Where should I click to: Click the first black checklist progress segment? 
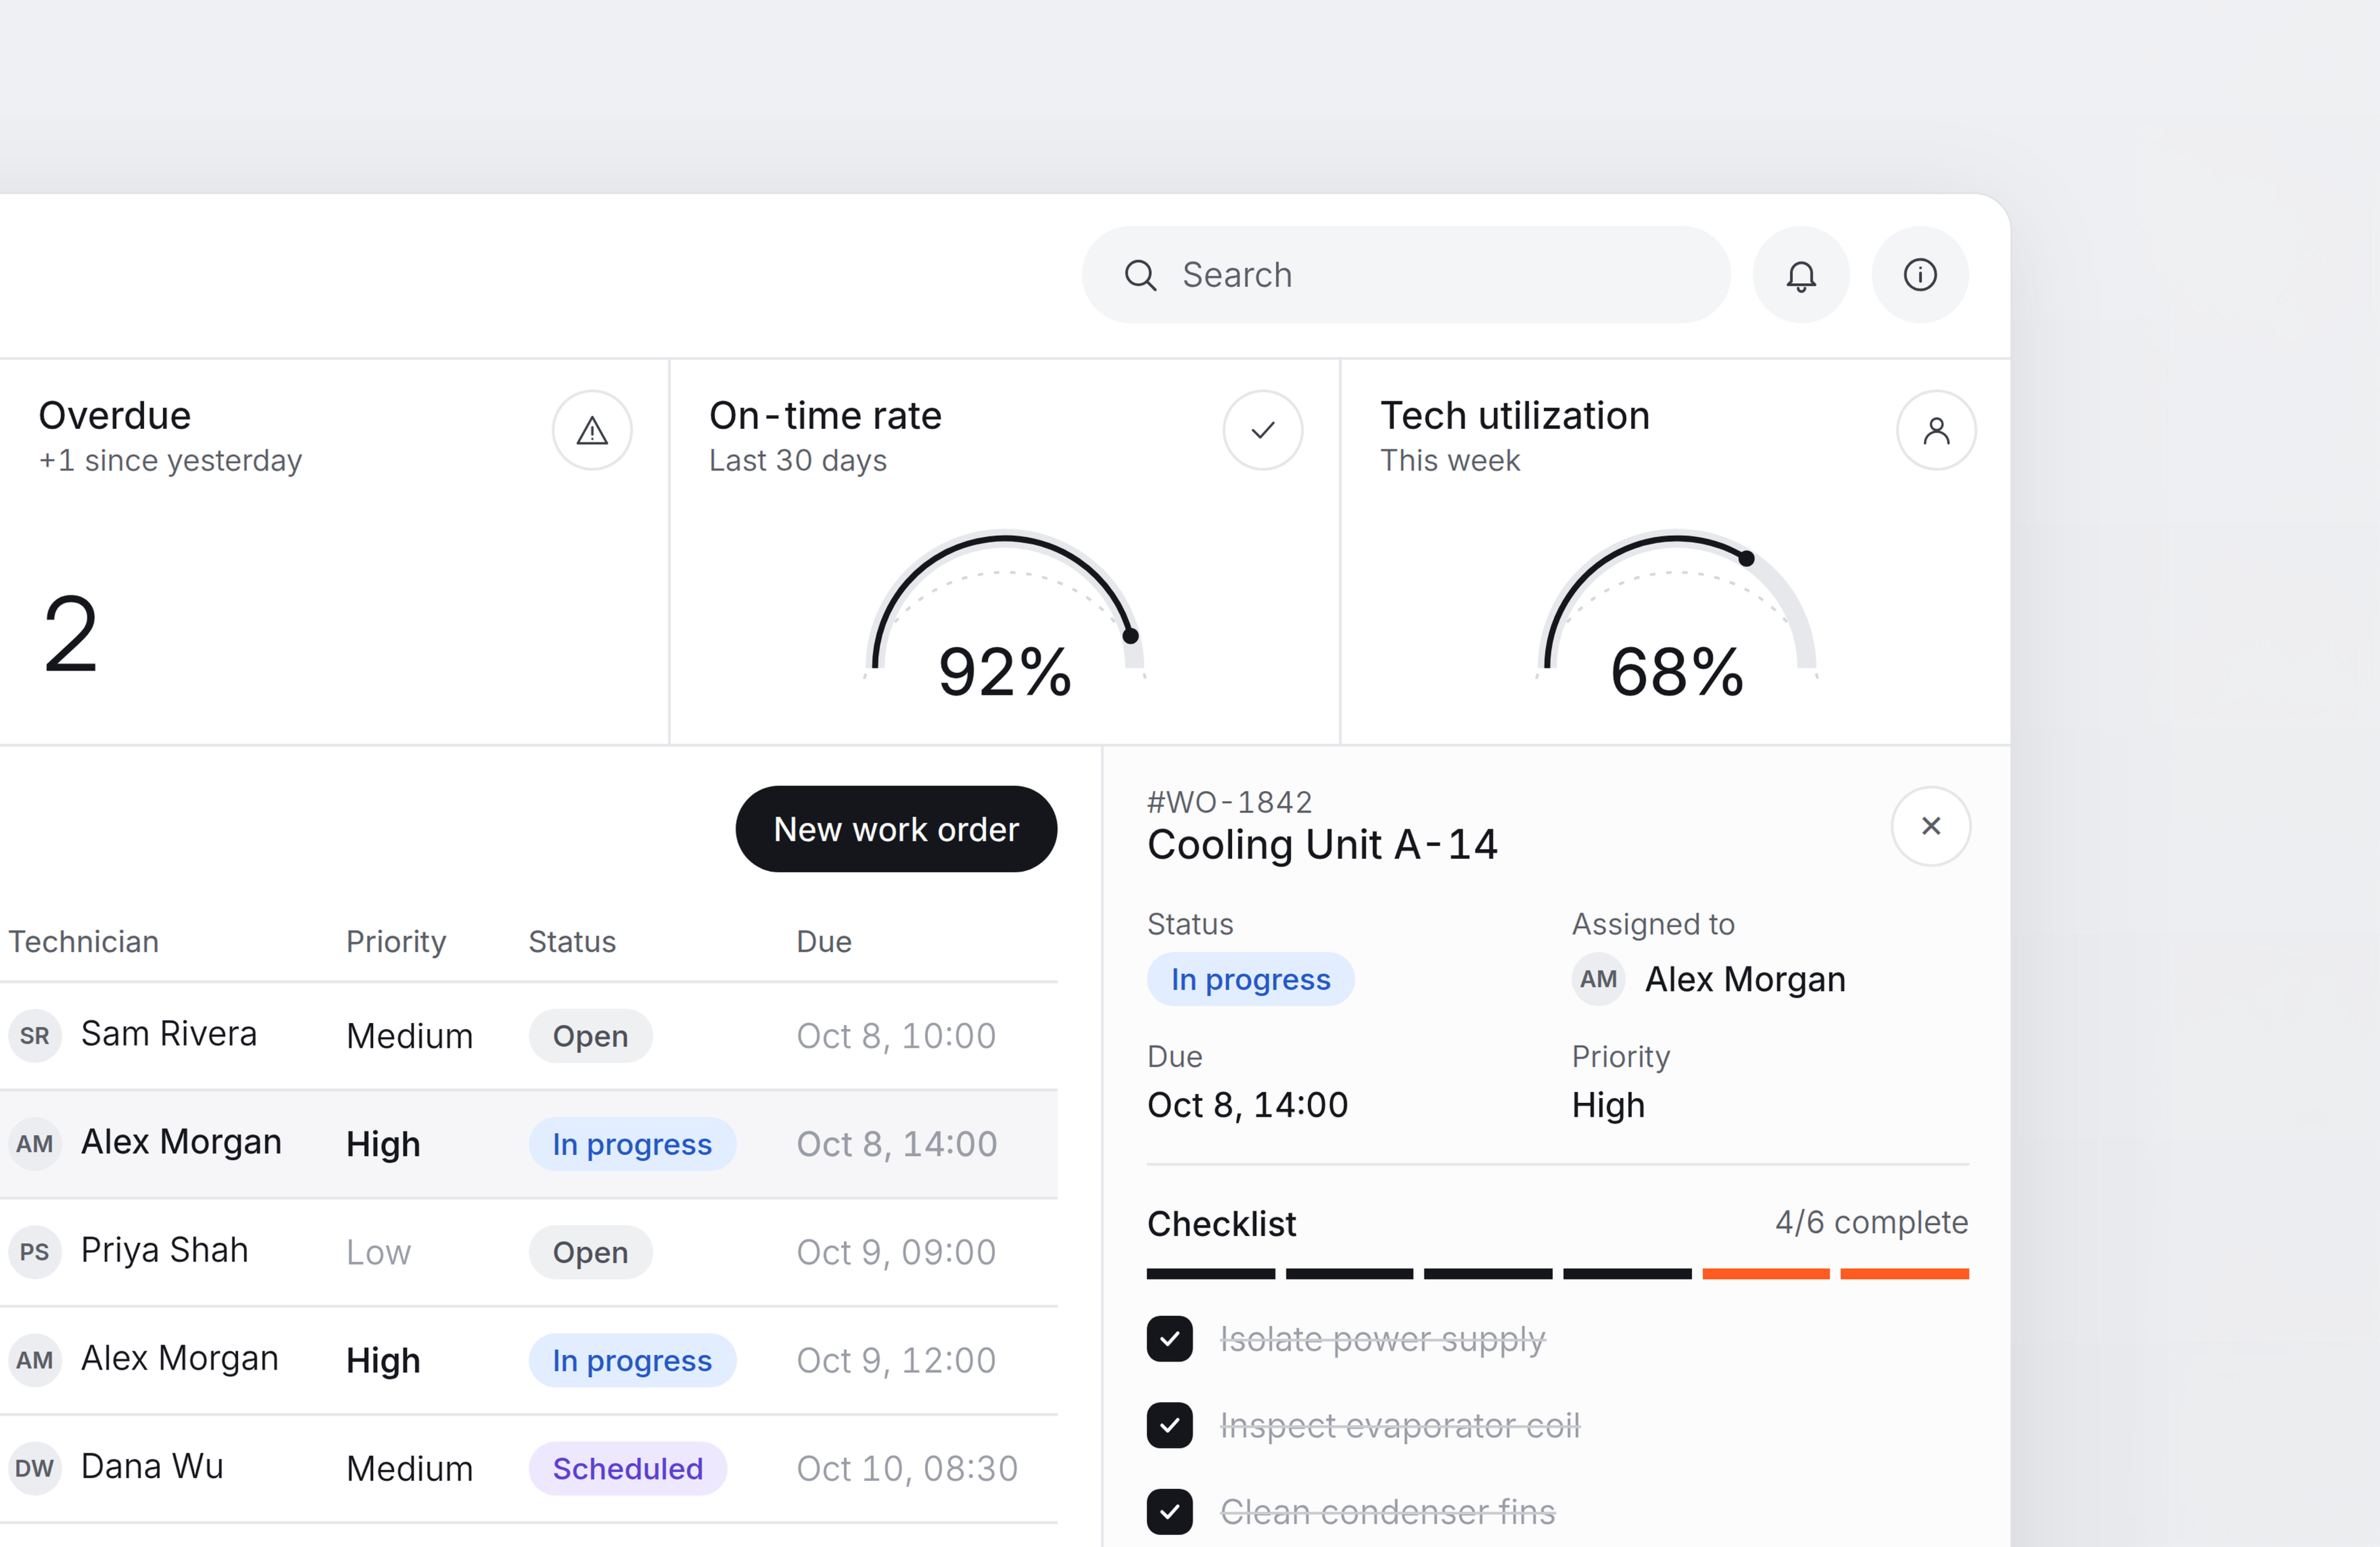(x=1211, y=1274)
